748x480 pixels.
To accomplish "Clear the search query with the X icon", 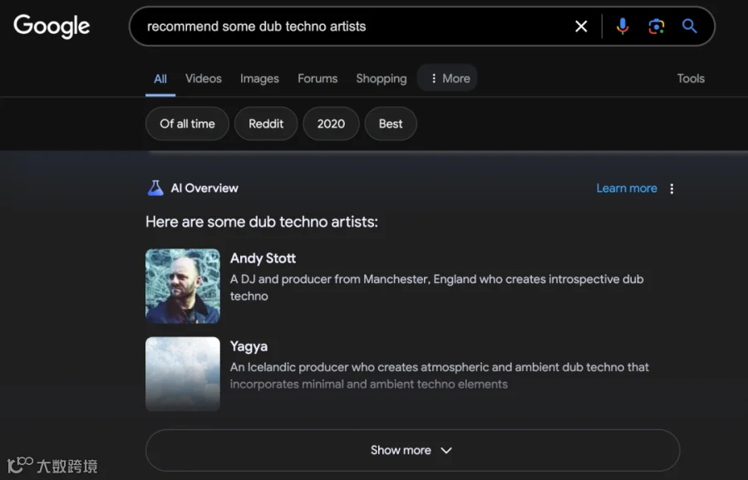I will [581, 27].
